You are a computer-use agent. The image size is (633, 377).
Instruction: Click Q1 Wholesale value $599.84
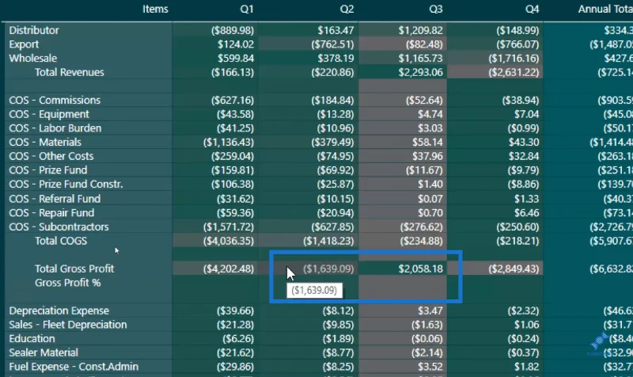pyautogui.click(x=236, y=58)
